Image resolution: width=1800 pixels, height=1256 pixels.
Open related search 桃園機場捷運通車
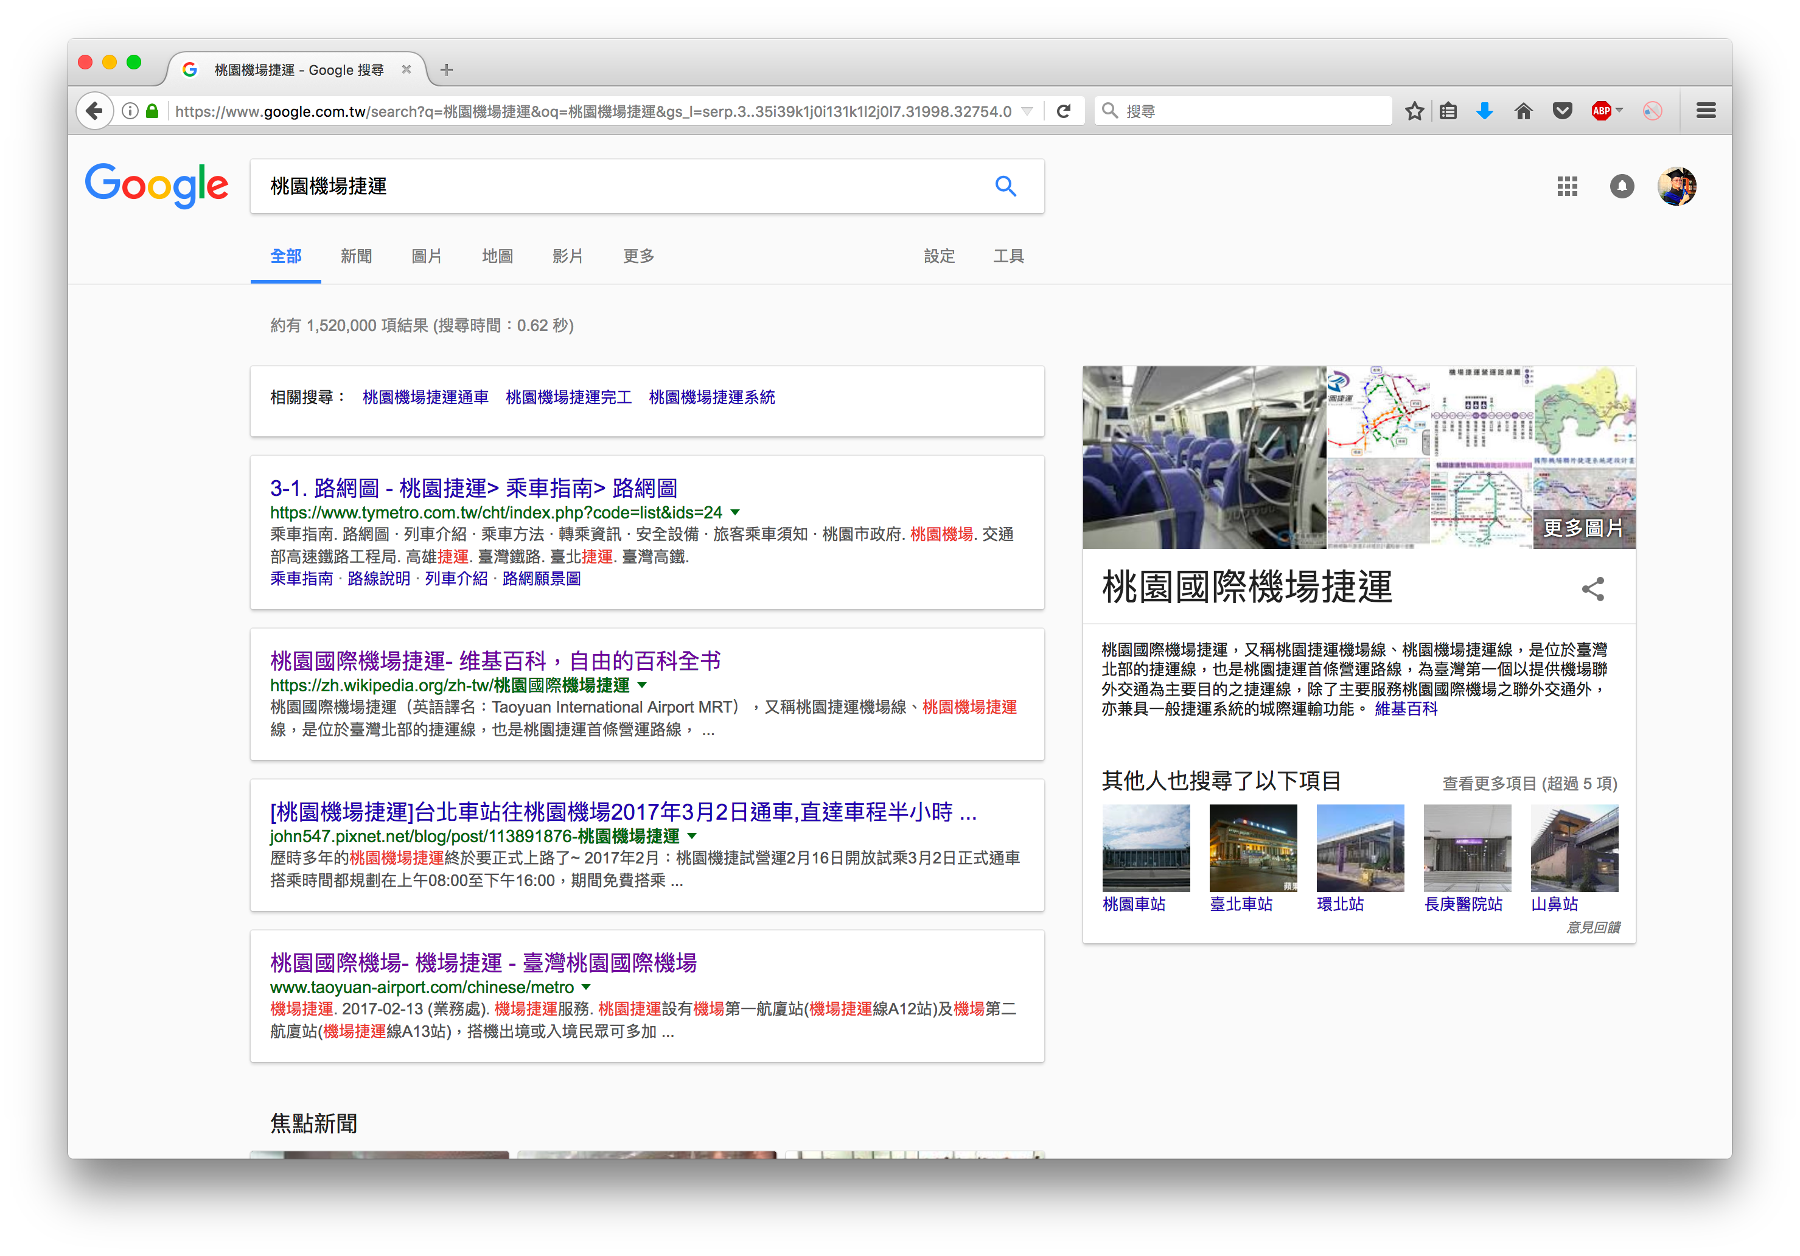(426, 397)
